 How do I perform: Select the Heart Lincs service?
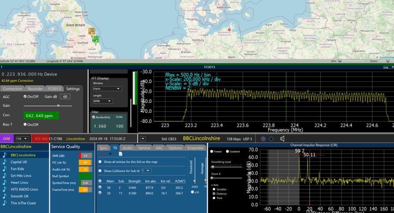tap(19, 183)
